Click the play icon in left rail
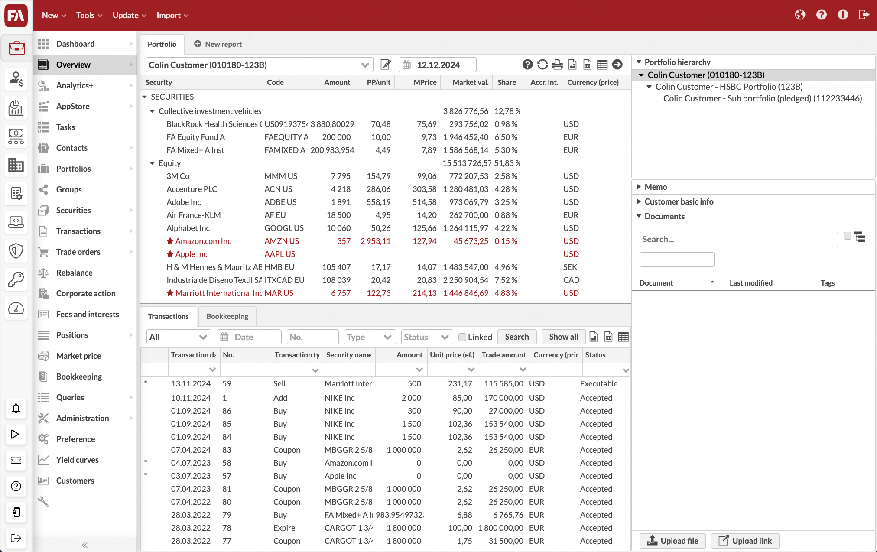Screen dimensions: 877x552 (x=16, y=434)
